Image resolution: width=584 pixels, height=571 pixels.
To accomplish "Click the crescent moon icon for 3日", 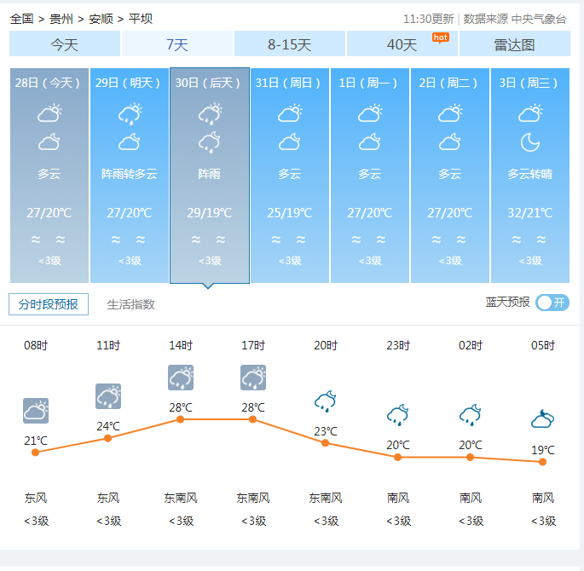I will (x=530, y=141).
